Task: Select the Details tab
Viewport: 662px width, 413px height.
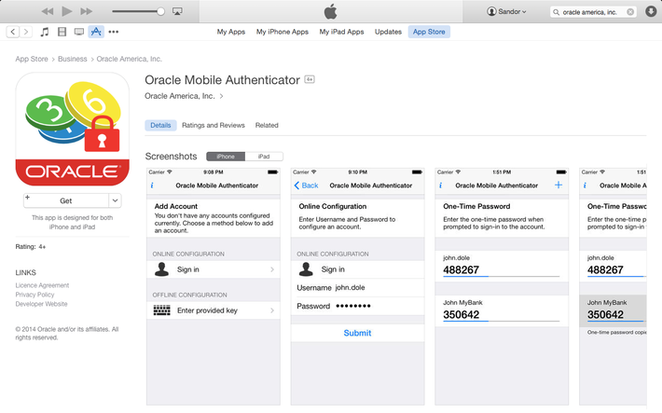Action: pos(160,126)
